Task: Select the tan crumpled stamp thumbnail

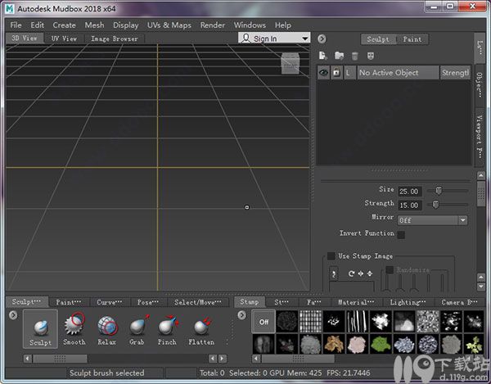Action: pyautogui.click(x=334, y=344)
